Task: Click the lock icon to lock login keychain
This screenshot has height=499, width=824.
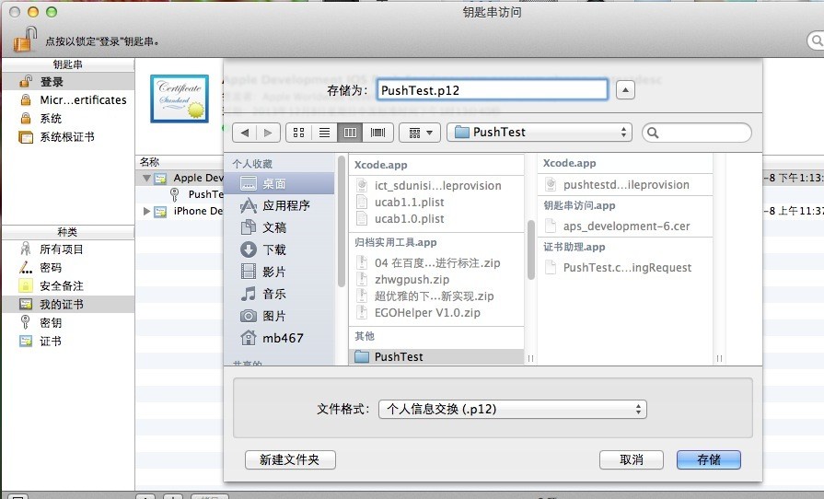Action: (x=24, y=40)
